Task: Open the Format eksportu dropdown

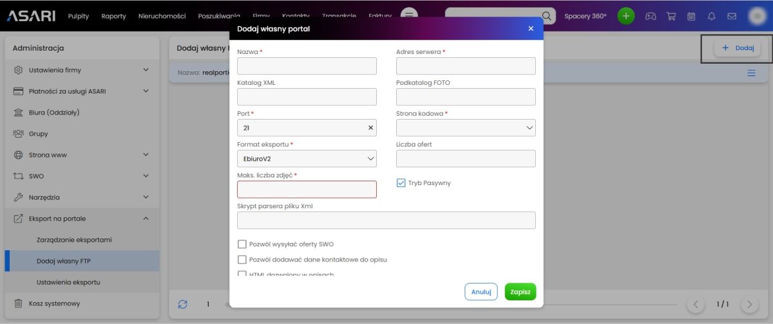Action: [x=307, y=159]
